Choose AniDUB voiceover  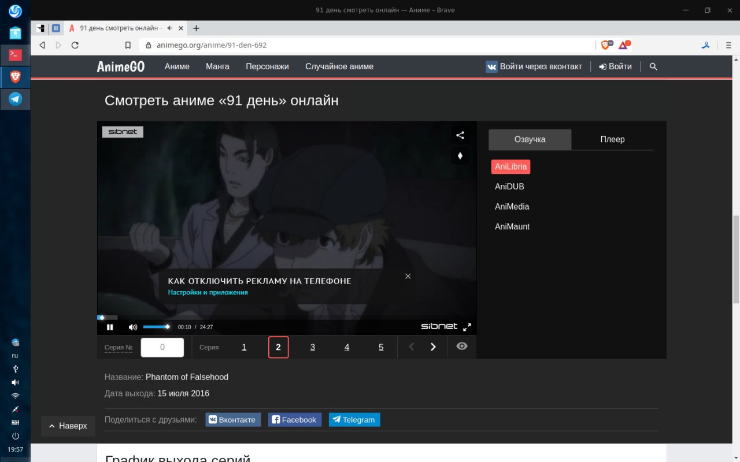click(x=509, y=187)
